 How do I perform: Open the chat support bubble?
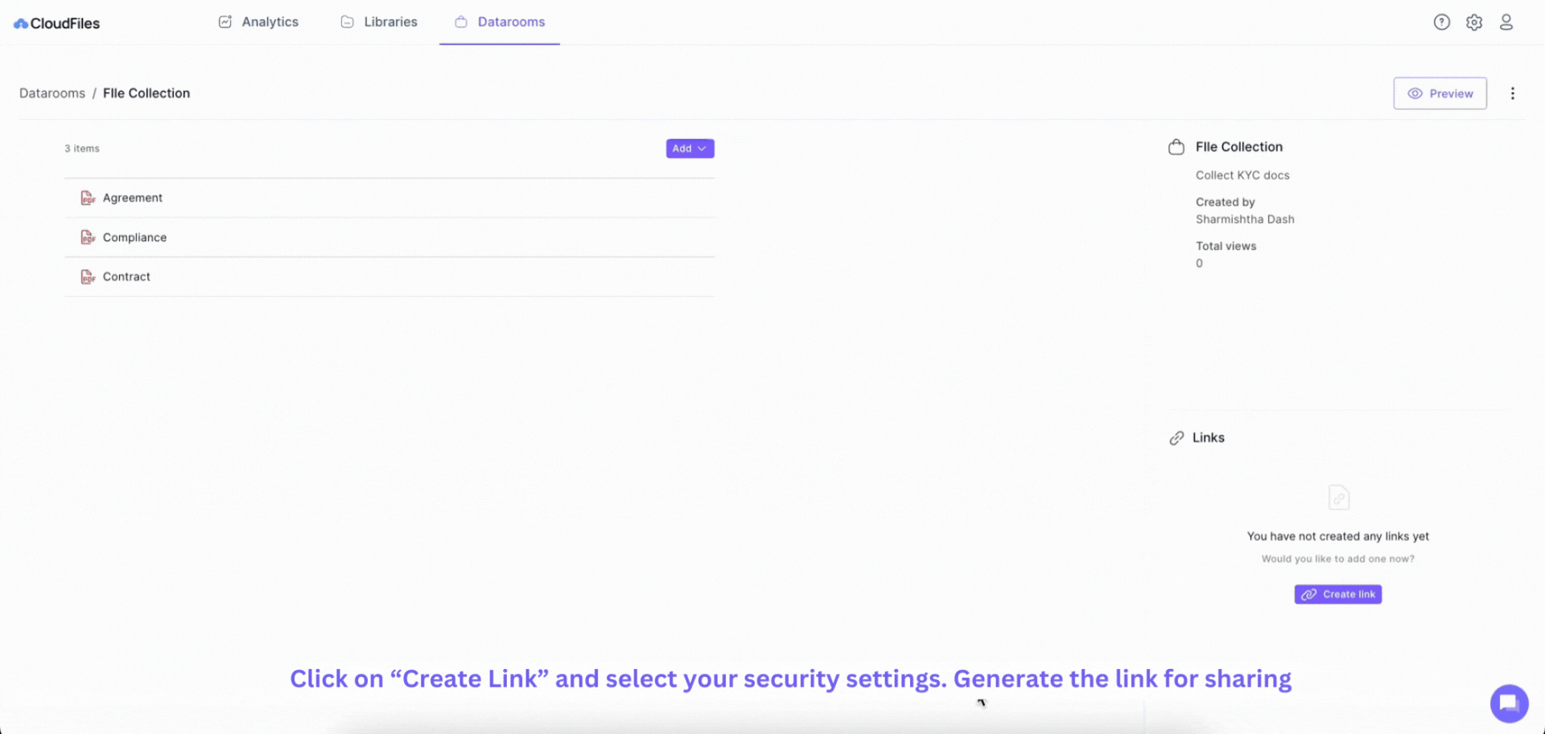[x=1509, y=703]
